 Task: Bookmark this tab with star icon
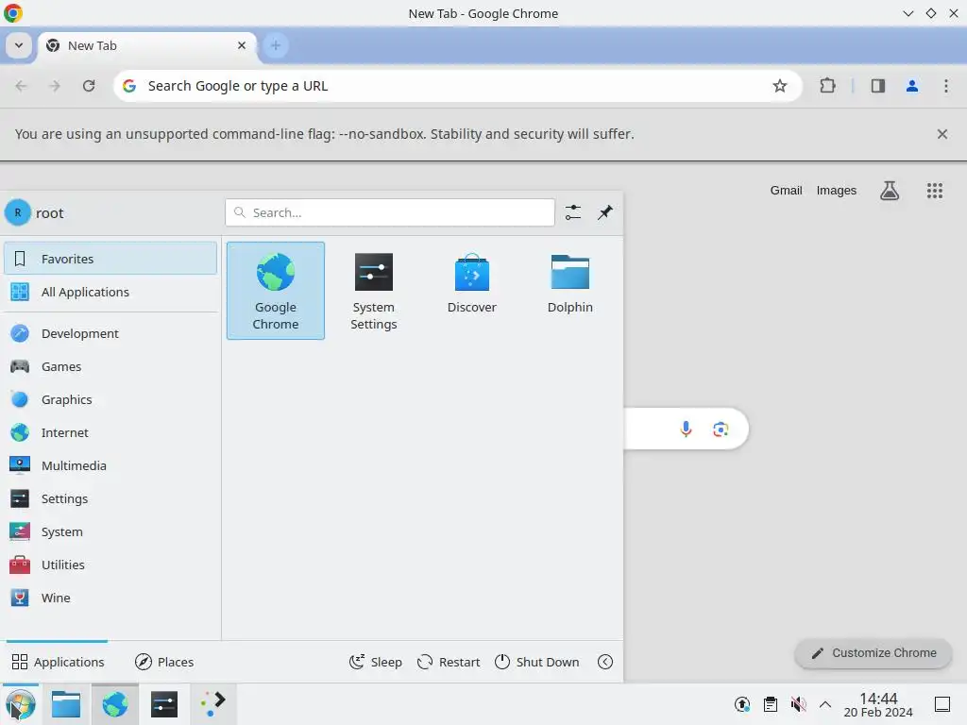tap(779, 86)
